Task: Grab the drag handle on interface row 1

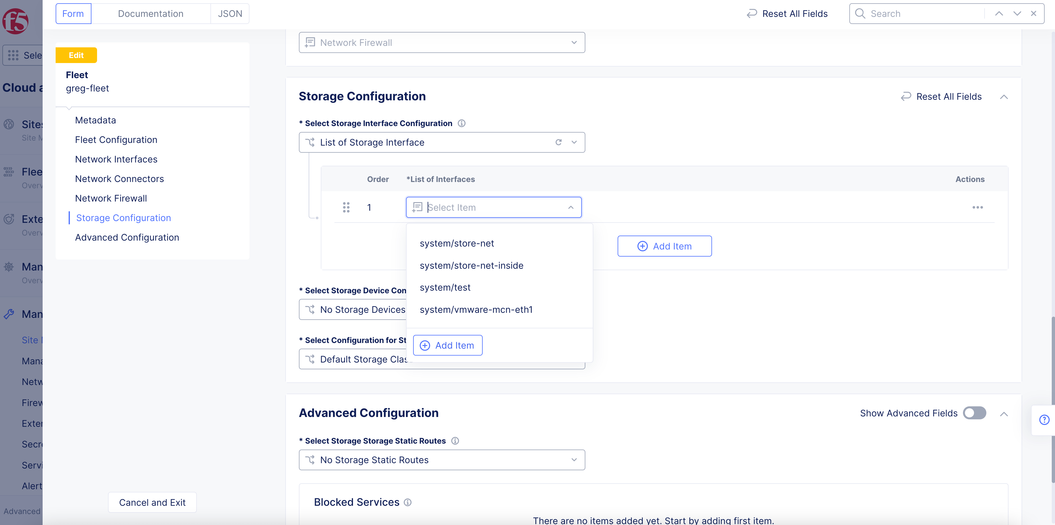Action: click(346, 207)
